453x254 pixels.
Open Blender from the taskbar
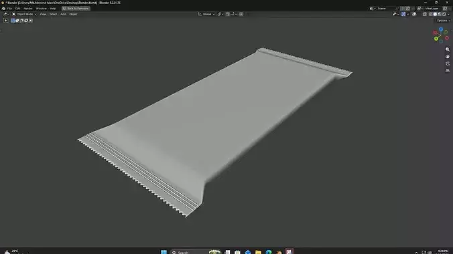point(279,252)
